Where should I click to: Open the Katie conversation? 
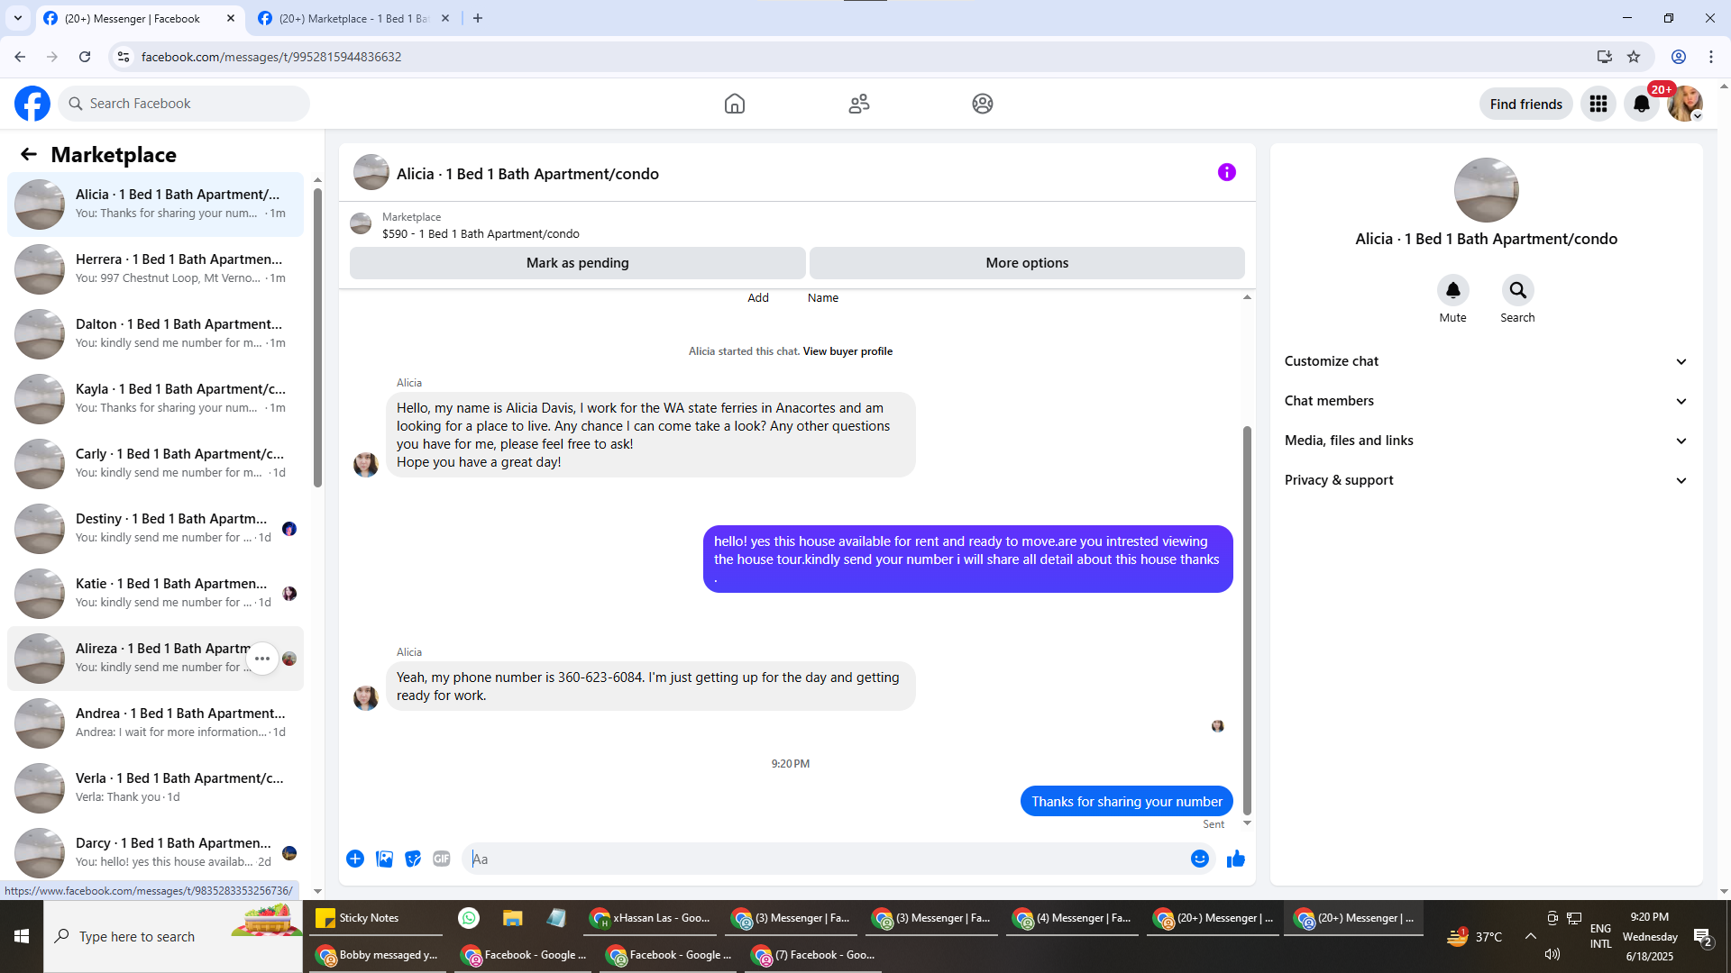(x=155, y=593)
